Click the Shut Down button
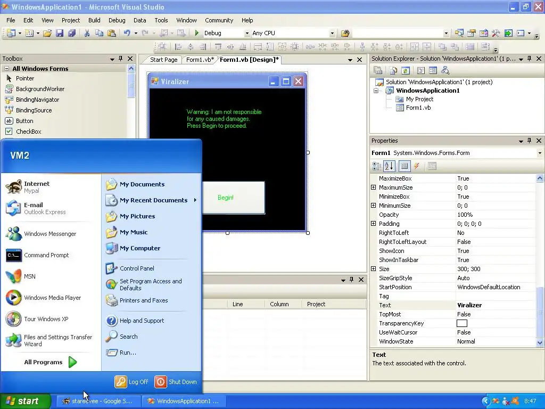The image size is (545, 409). point(176,382)
